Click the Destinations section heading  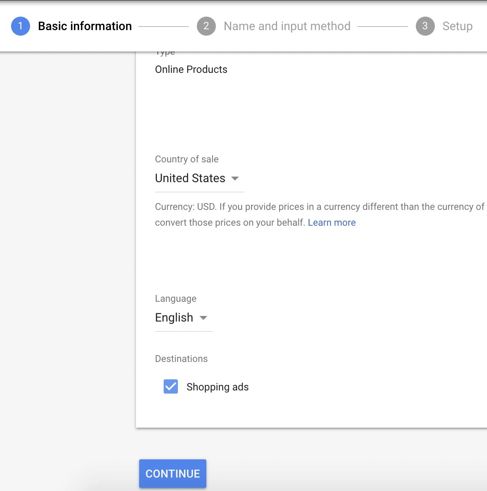[x=181, y=359]
